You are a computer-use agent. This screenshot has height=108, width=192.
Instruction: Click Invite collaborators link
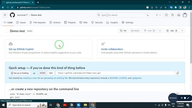(112, 49)
